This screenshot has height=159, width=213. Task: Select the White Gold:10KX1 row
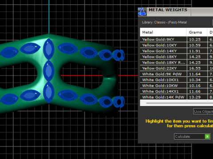(177, 80)
